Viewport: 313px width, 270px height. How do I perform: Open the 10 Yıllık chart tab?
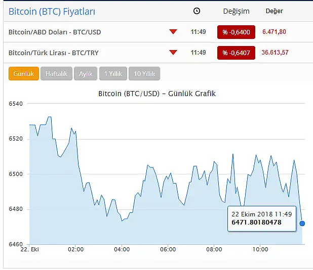pyautogui.click(x=144, y=73)
